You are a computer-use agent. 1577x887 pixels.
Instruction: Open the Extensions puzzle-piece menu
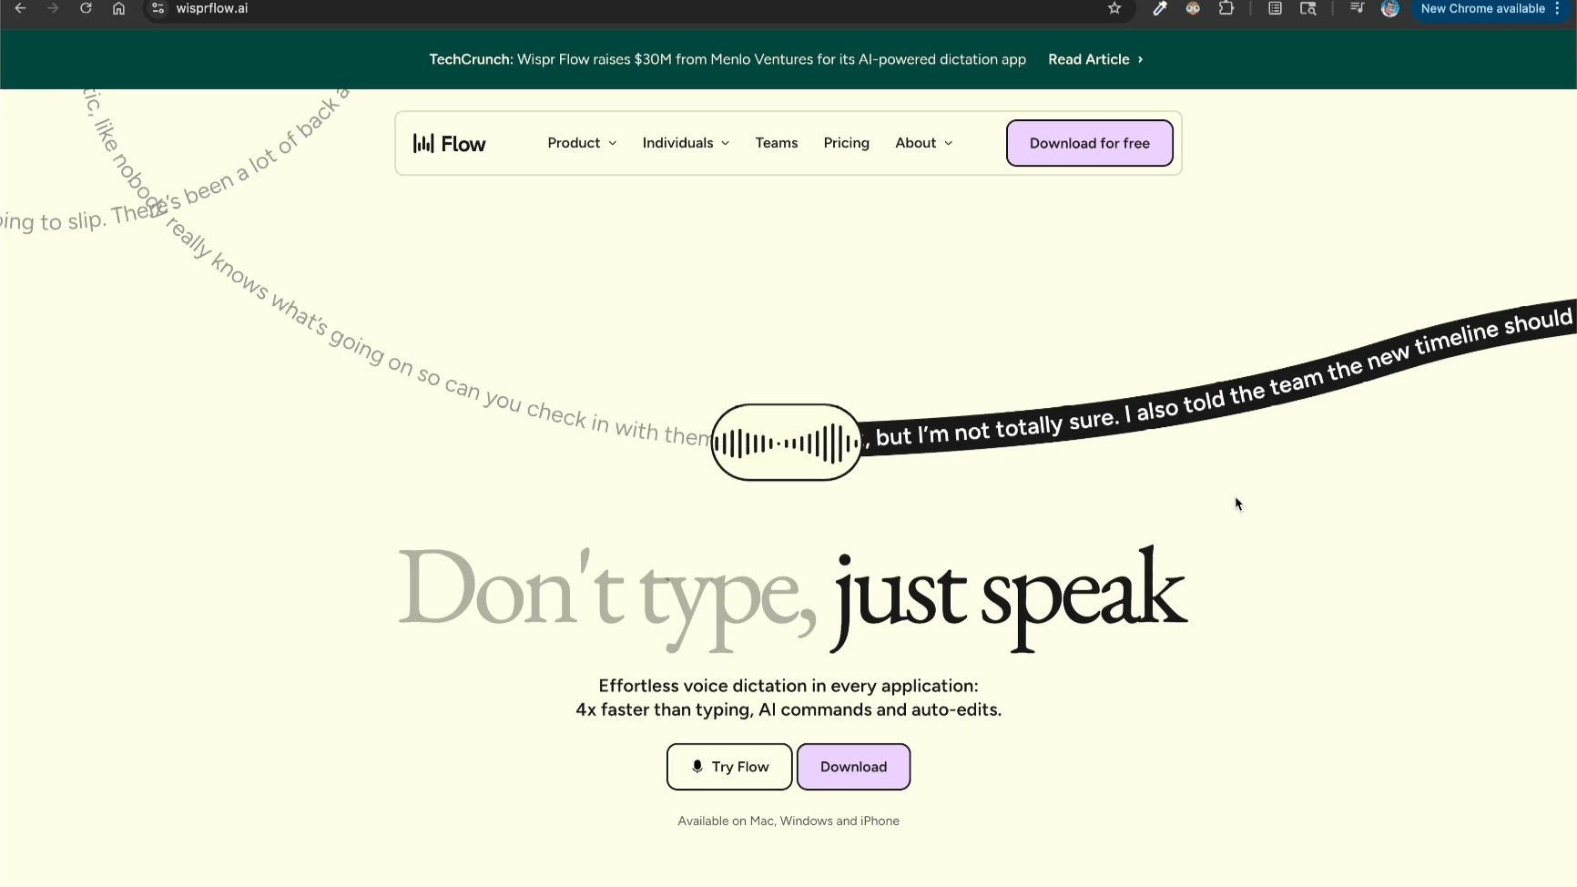pyautogui.click(x=1226, y=8)
